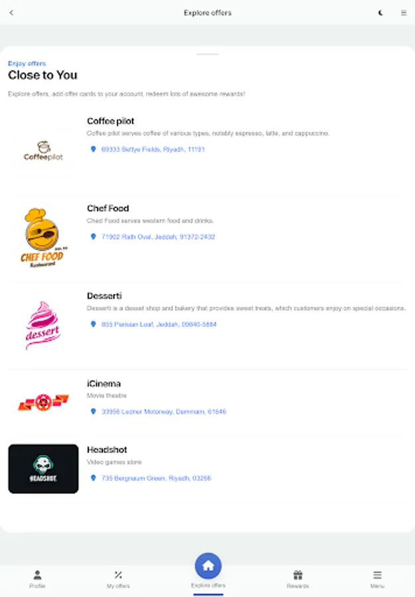415x597 pixels.
Task: Grab the sheet handle above Enjoy offers
Action: (x=207, y=54)
